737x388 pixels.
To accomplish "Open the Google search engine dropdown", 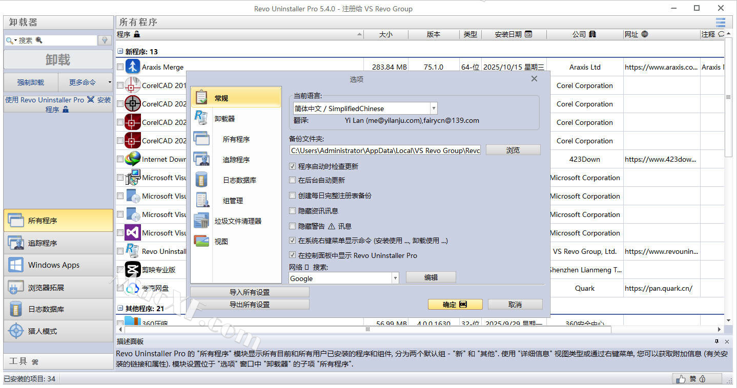I will 395,278.
